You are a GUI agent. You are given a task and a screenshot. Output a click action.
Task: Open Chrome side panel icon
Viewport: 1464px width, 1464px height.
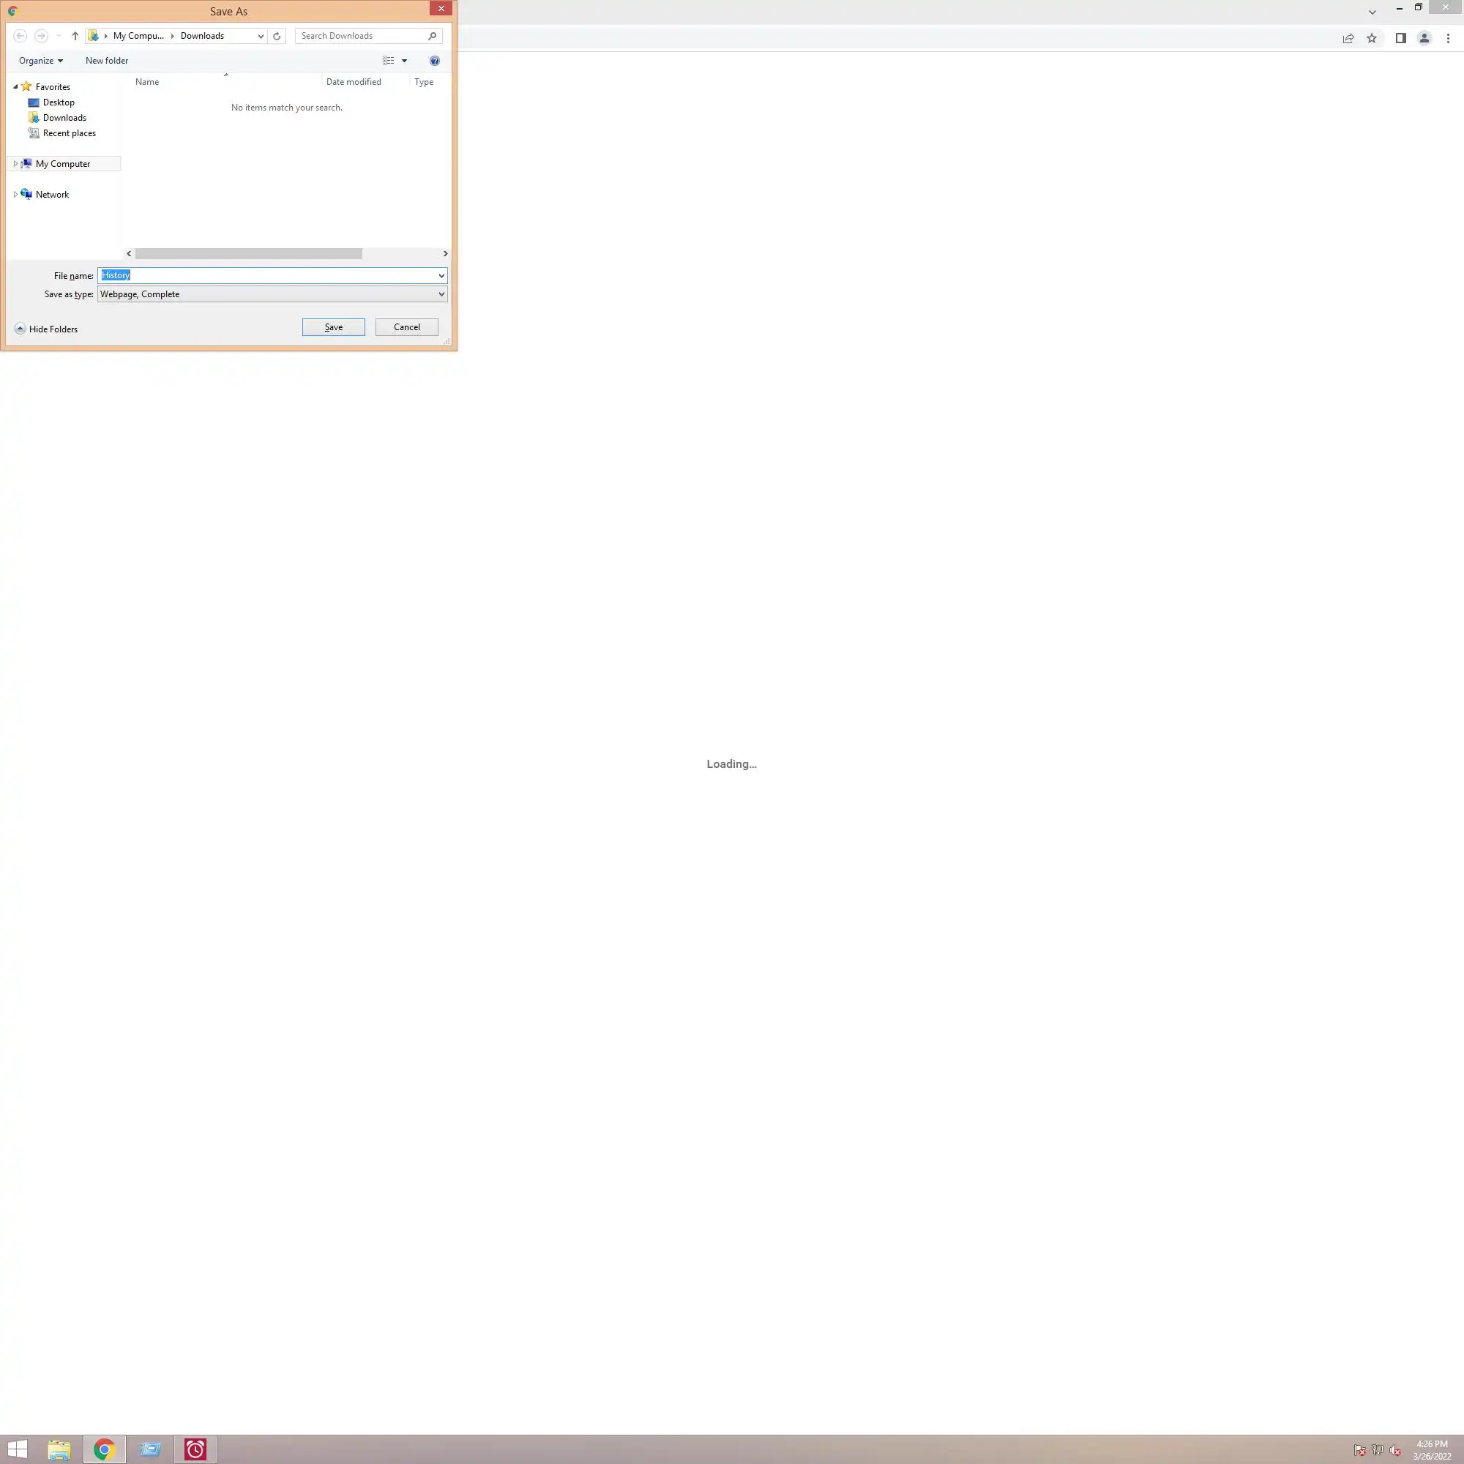[1400, 39]
